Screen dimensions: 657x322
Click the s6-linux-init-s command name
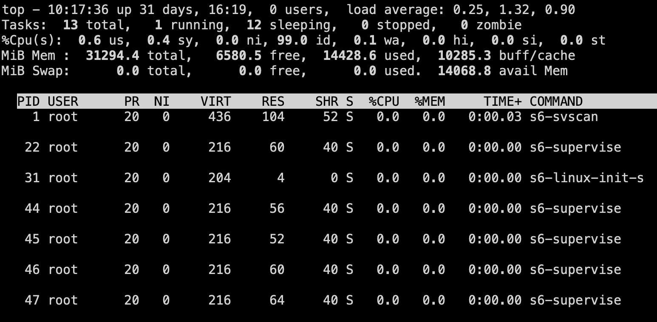coord(586,178)
